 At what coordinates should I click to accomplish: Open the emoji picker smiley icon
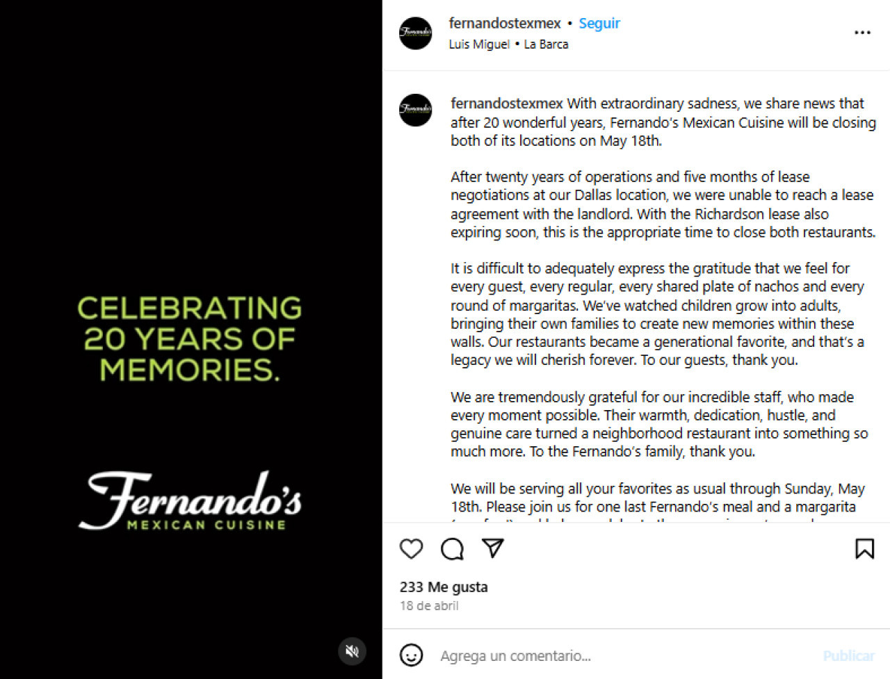pyautogui.click(x=412, y=655)
